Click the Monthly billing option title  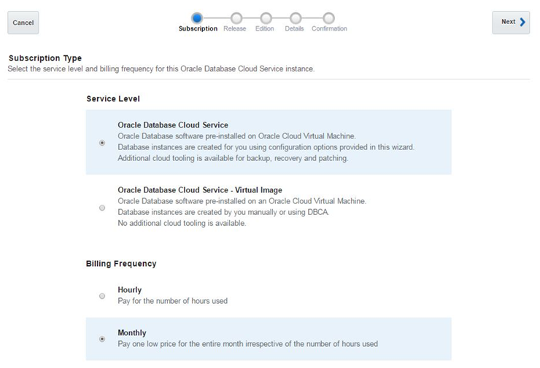tap(132, 333)
